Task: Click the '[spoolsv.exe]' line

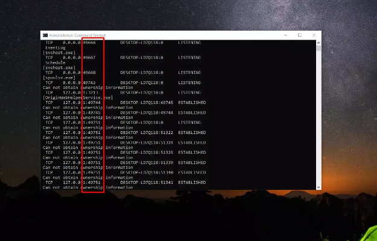Action: [x=59, y=78]
